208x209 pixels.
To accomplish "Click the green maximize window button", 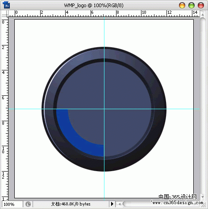I will tap(191, 5).
